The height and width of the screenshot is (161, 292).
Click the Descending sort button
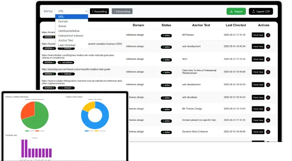tap(122, 11)
